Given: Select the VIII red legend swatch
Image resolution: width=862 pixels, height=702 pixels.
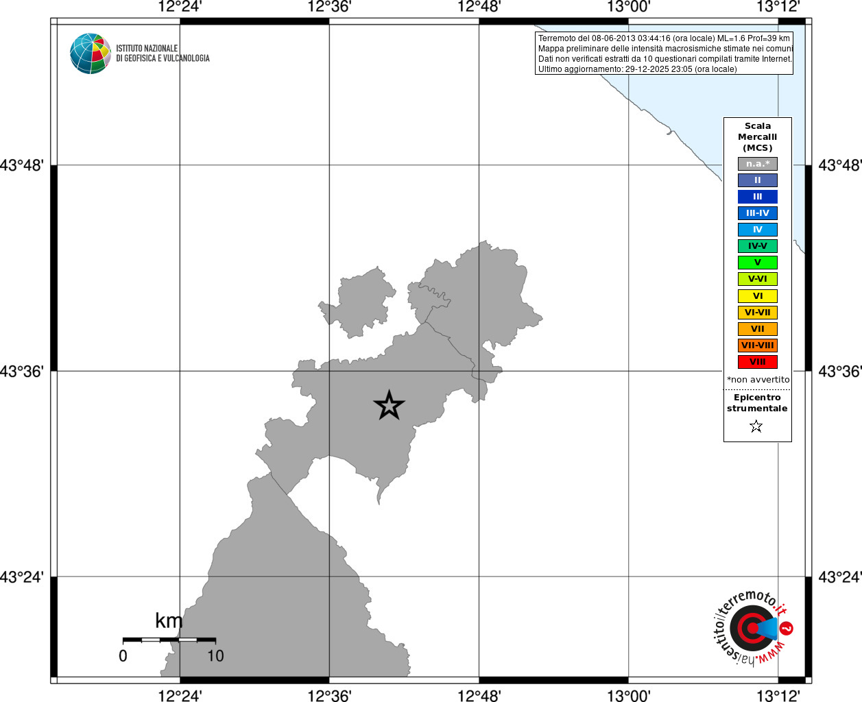Looking at the screenshot, I should (758, 362).
